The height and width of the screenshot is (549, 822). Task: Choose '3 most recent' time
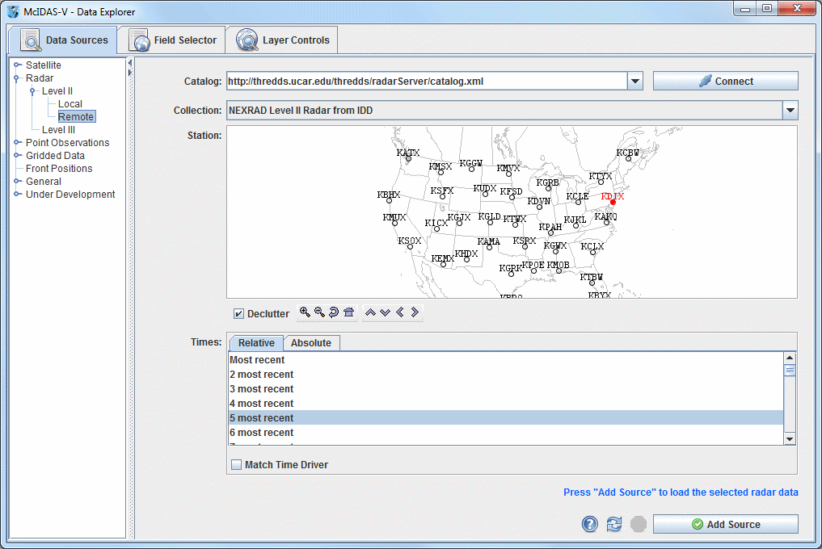(507, 389)
